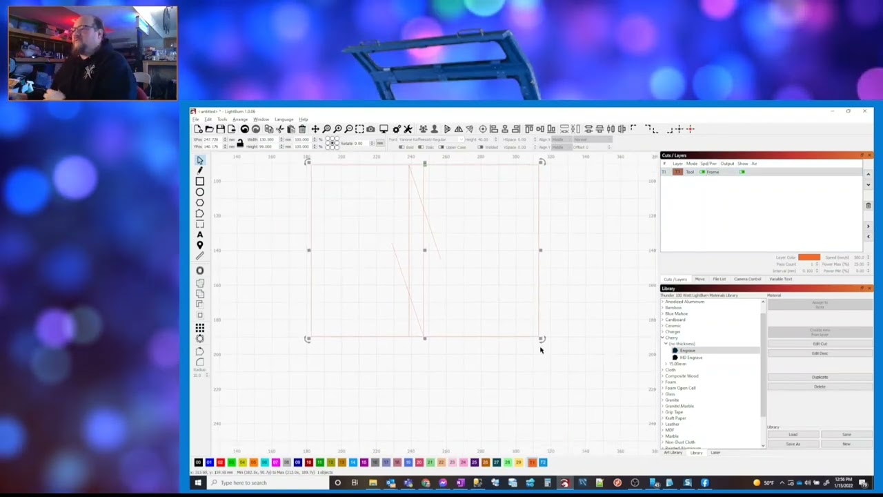This screenshot has width=883, height=497.
Task: Click the aspect ratio lock icon
Action: 240,143
